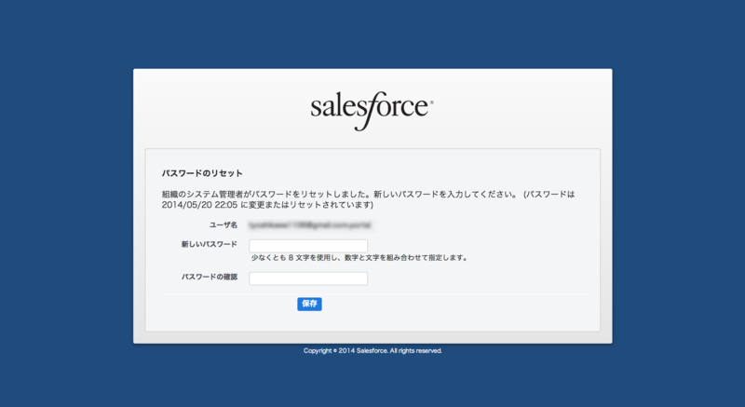Viewport: 745px width, 407px height.
Task: Click the message starting 組織のシステム管理者が
Action: tap(368, 199)
